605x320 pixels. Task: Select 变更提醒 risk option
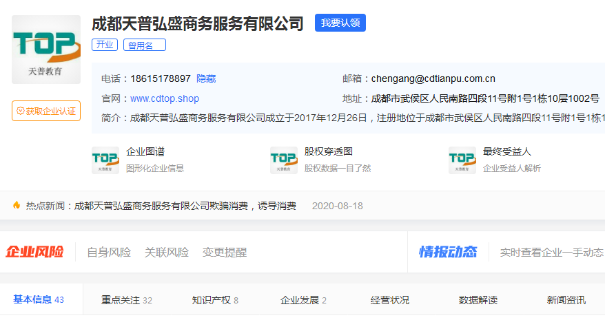click(x=225, y=252)
